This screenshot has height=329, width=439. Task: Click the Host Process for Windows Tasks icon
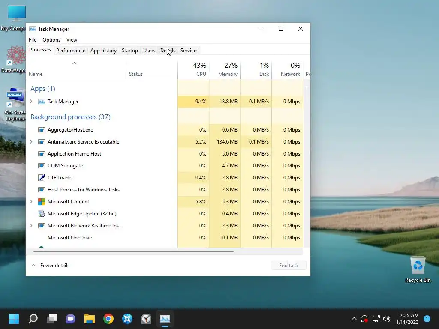click(42, 190)
